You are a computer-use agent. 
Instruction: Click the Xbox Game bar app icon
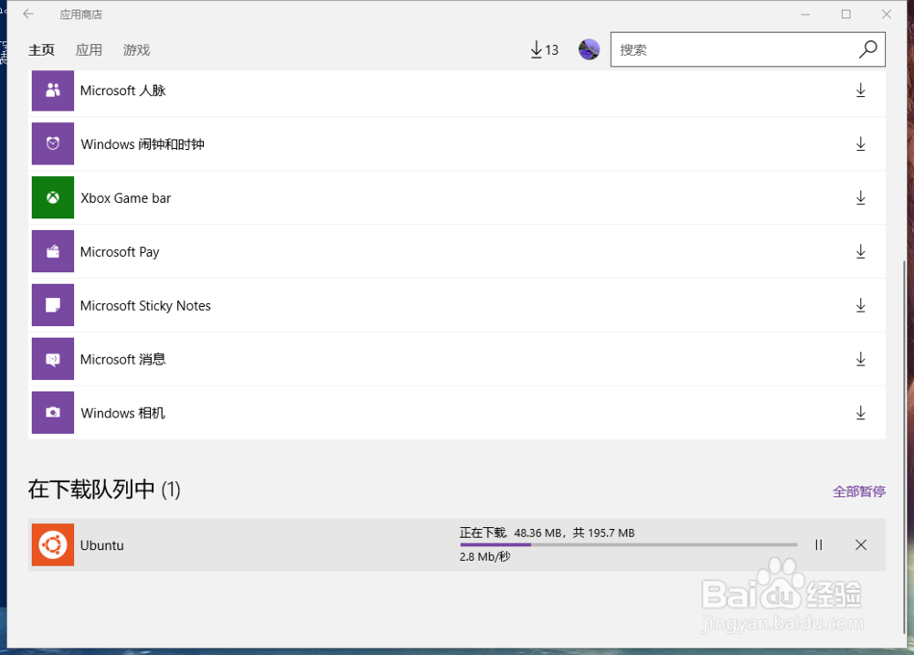pyautogui.click(x=52, y=197)
